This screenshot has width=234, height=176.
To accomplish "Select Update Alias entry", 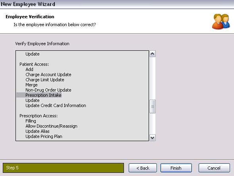I will coord(37,131).
